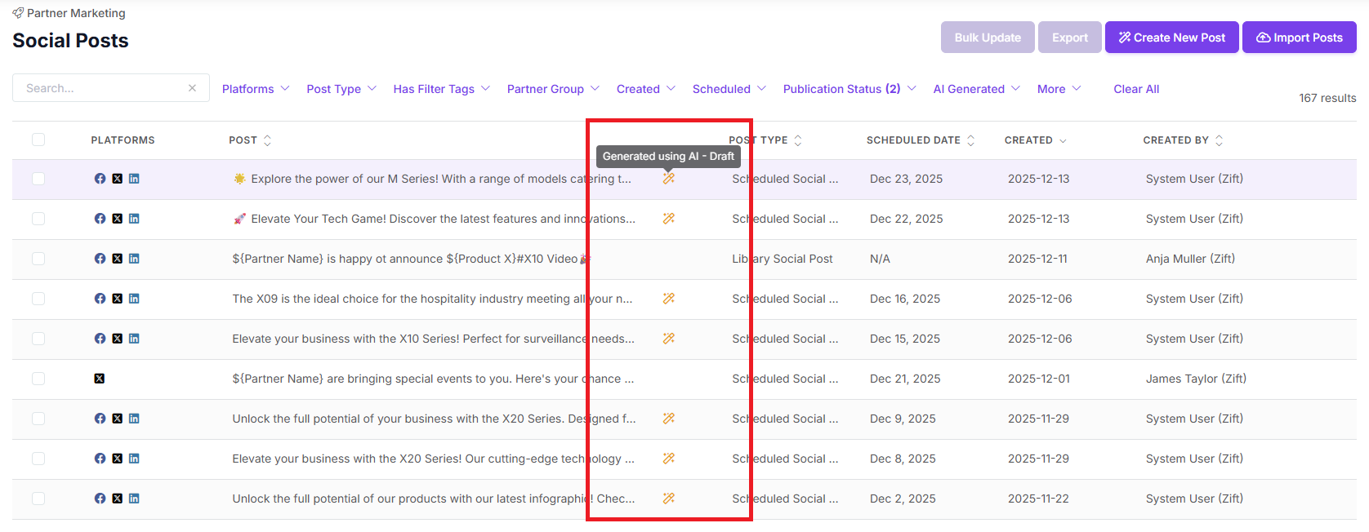Viewport: 1369px width, 532px height.
Task: Select checkbox for X10 surveillance post
Action: tap(38, 339)
